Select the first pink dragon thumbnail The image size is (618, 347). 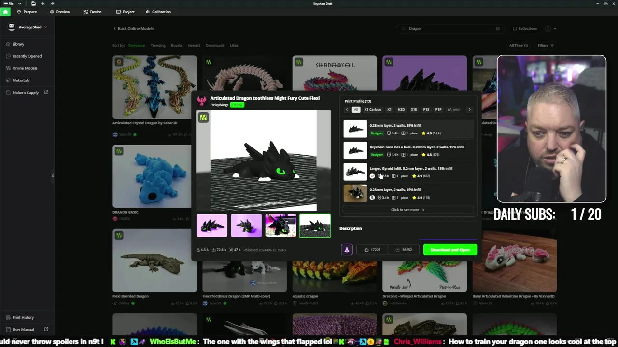211,226
